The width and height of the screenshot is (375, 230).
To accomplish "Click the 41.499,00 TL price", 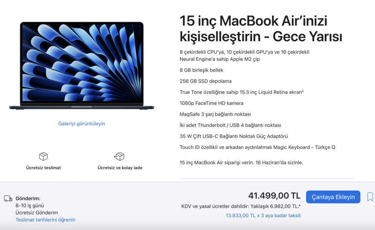I will point(274,196).
